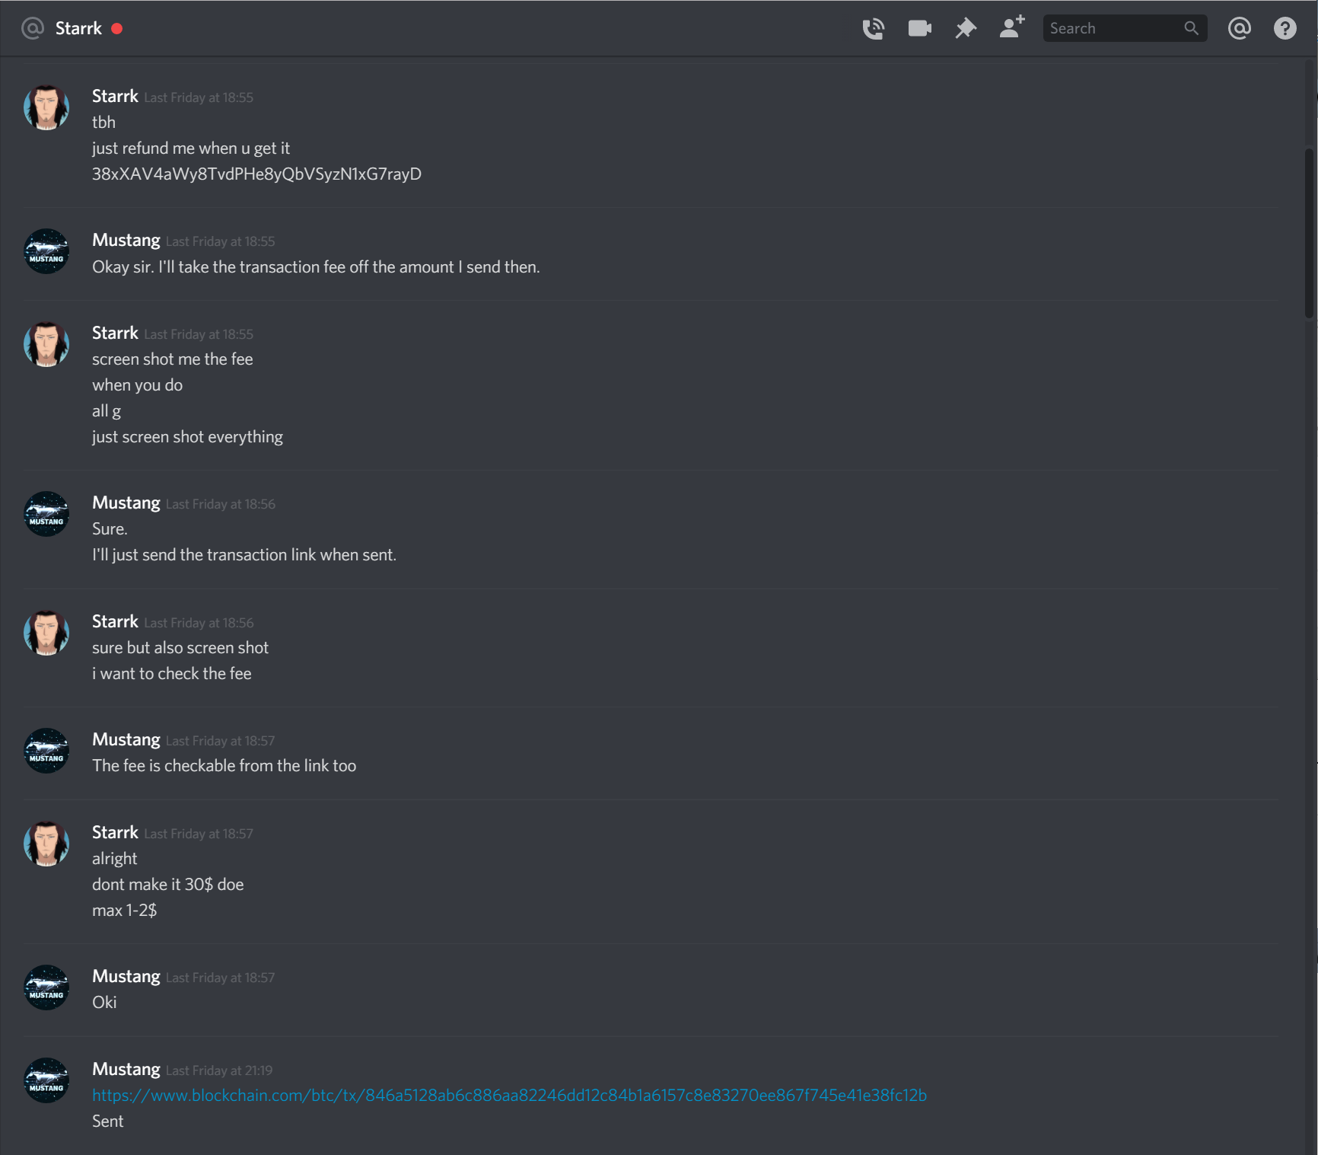Open recent mentions via the @ icon
Screen dimensions: 1318x1155
[1239, 28]
